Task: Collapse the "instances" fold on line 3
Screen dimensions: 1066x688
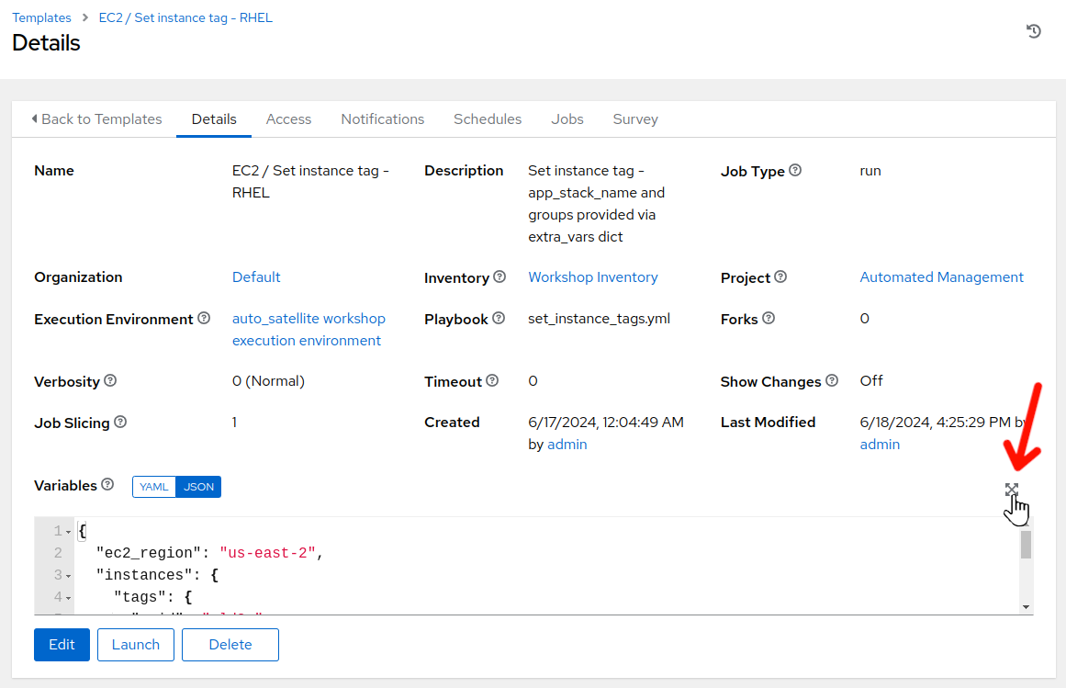Action: 69,577
